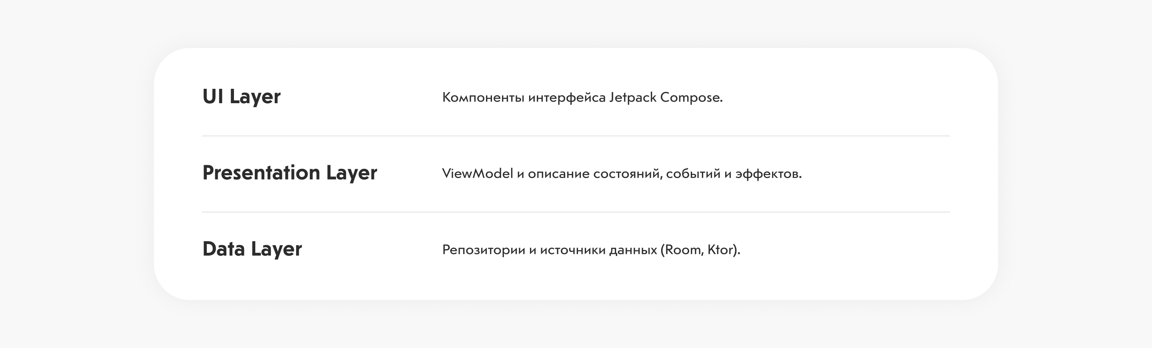Click the divider line under UI Layer row
The height and width of the screenshot is (348, 1152).
pos(576,136)
